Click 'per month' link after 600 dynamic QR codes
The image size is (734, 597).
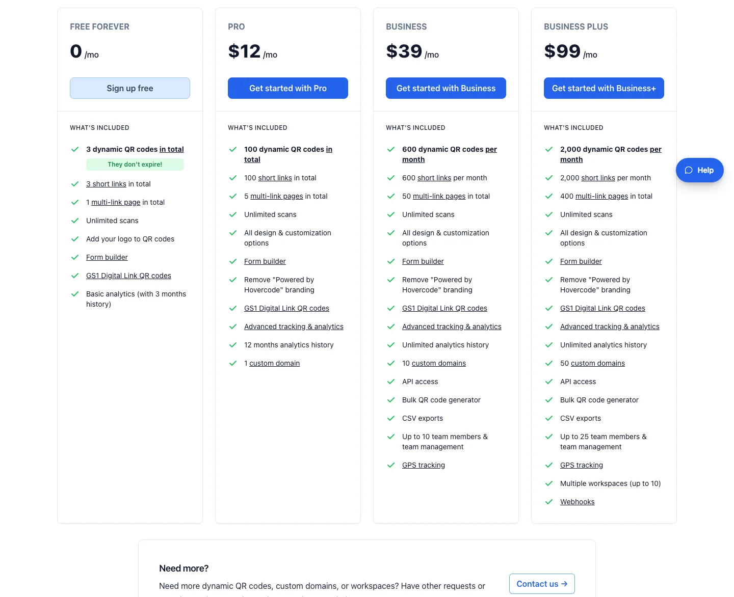491,149
